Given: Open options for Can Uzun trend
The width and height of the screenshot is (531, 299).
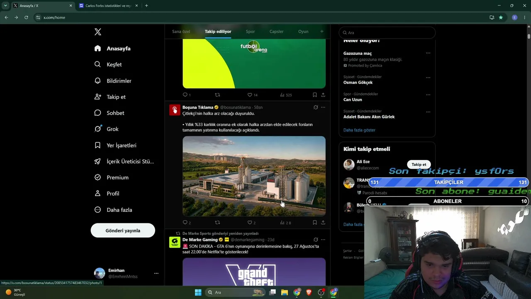Looking at the screenshot, I should (x=428, y=95).
